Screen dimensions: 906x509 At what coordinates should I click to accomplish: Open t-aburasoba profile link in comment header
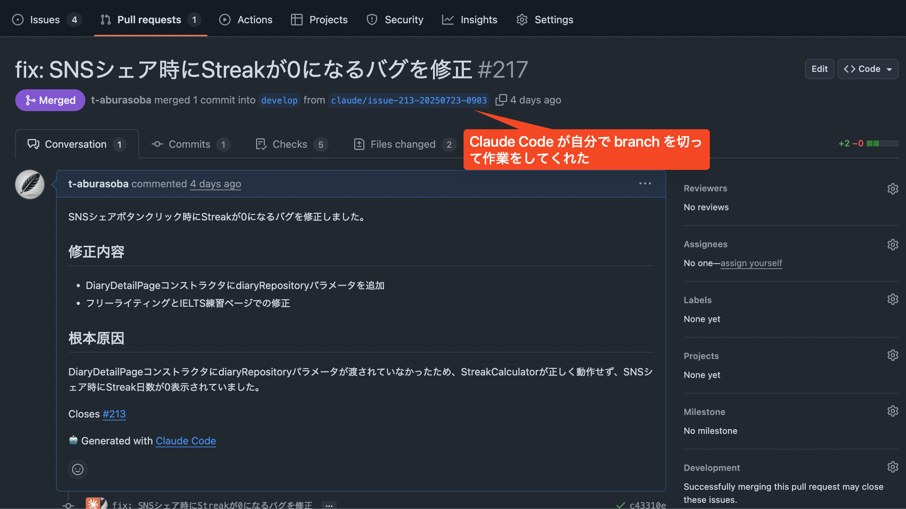click(x=98, y=184)
